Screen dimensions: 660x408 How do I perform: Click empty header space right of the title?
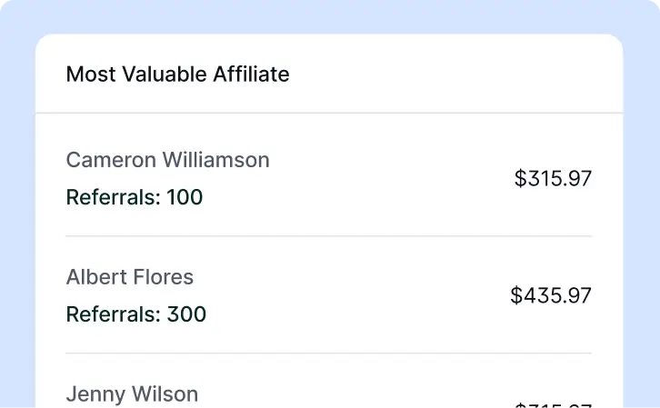pos(455,75)
